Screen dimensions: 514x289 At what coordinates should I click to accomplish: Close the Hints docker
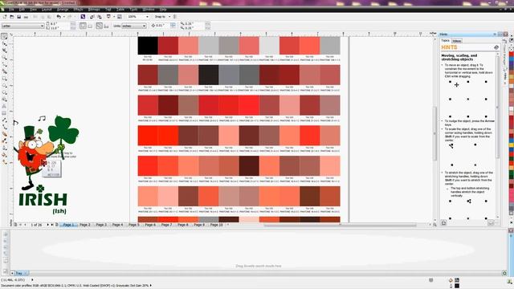tap(506, 34)
